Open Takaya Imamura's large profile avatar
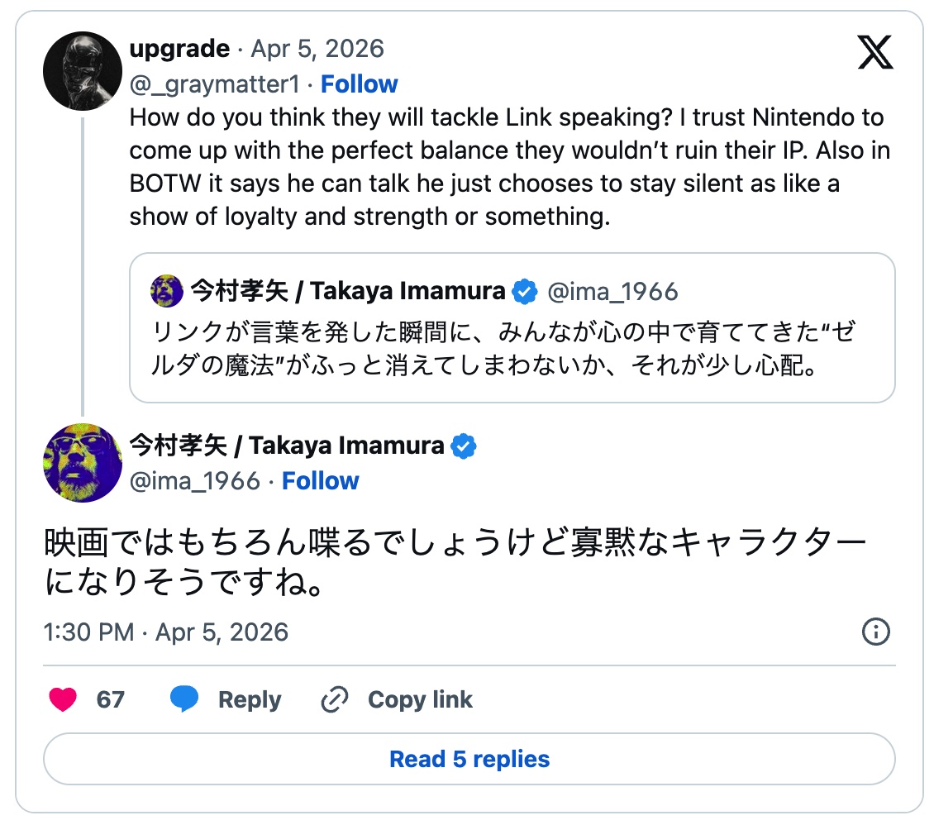 click(x=83, y=463)
